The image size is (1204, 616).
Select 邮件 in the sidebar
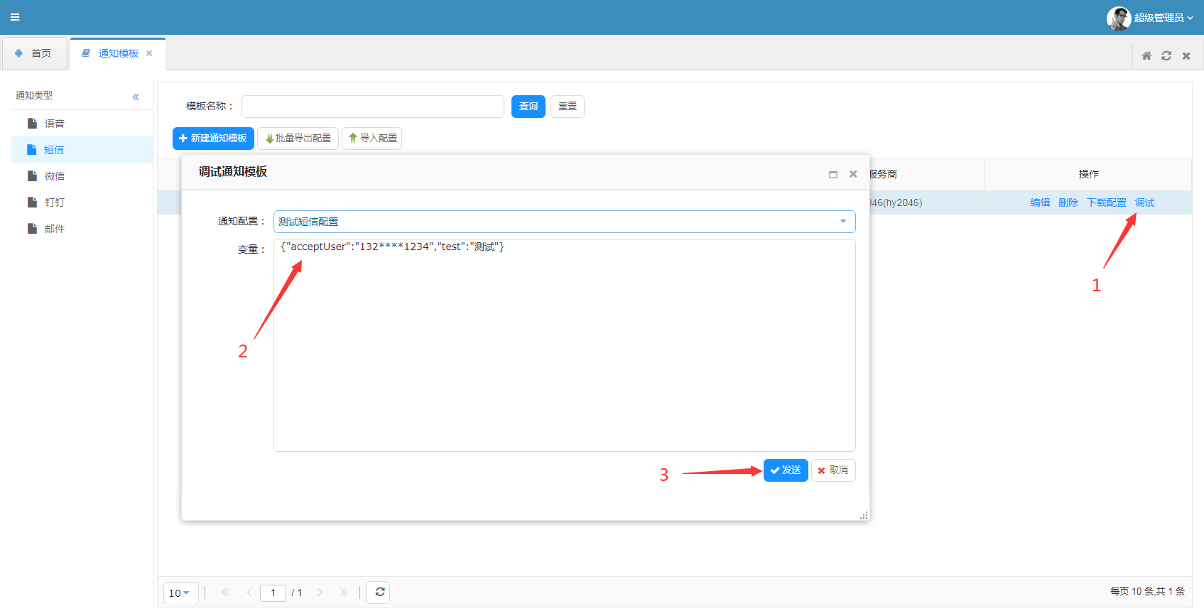tap(54, 229)
